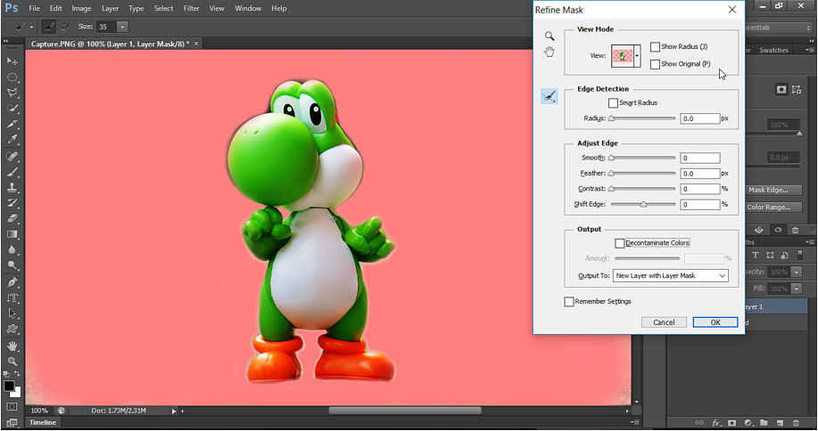
Task: Select the Vertical Type tool
Action: pos(12,297)
